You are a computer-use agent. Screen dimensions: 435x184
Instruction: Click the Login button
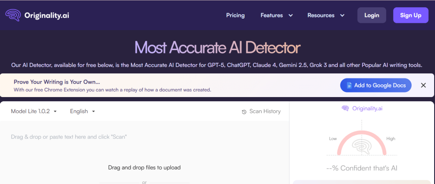(x=371, y=15)
